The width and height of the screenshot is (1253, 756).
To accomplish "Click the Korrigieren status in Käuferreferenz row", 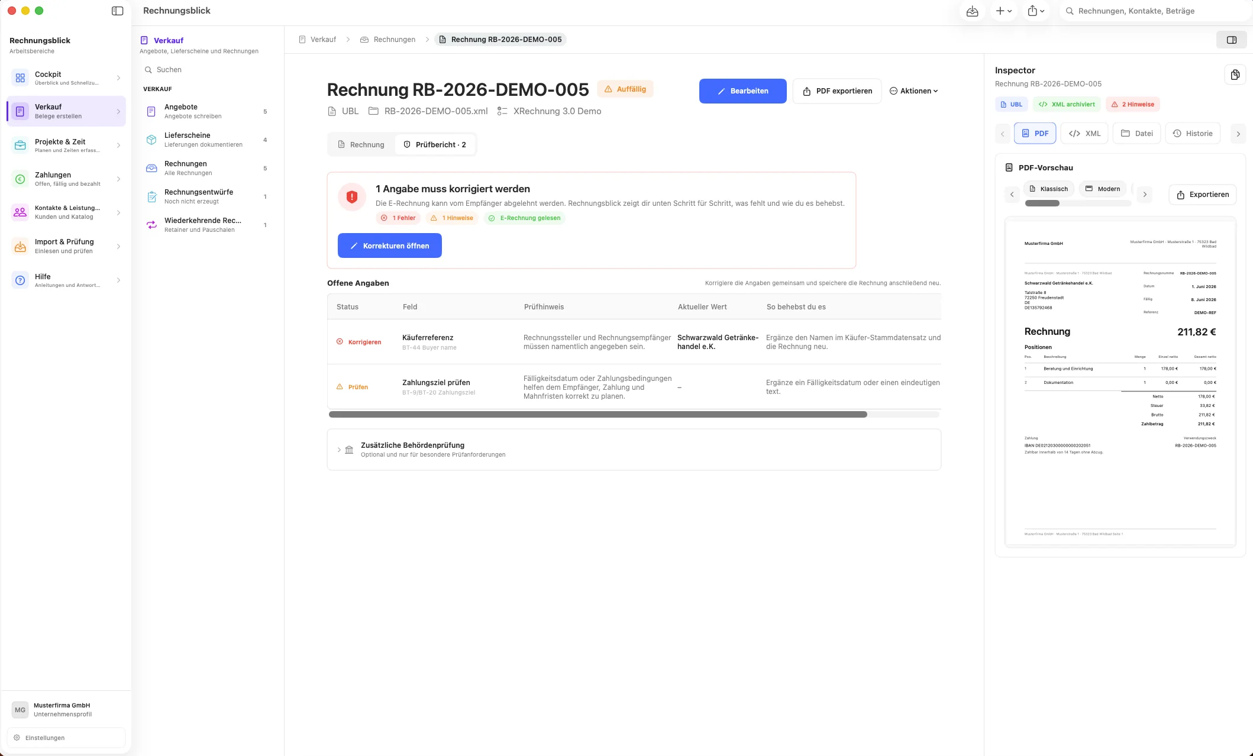I will click(359, 342).
